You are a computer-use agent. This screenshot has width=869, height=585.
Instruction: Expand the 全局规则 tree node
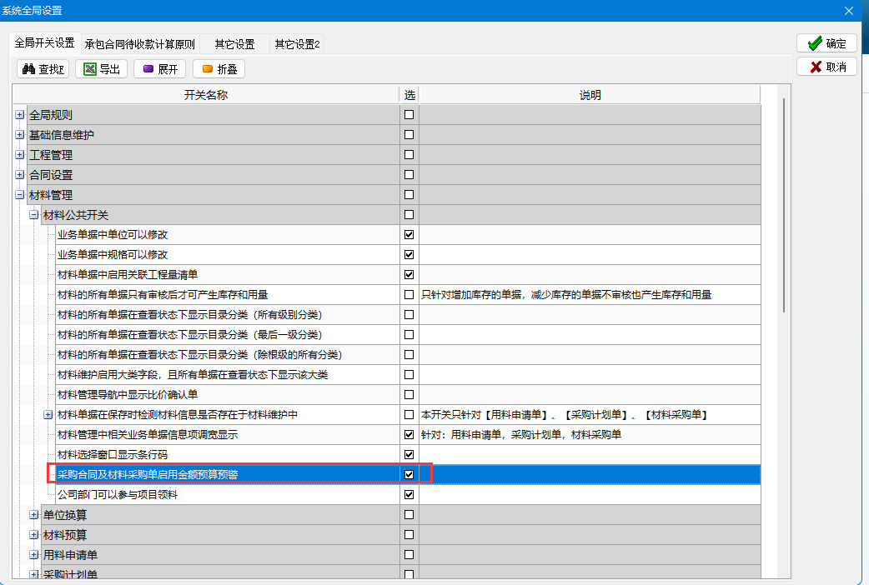click(x=20, y=115)
